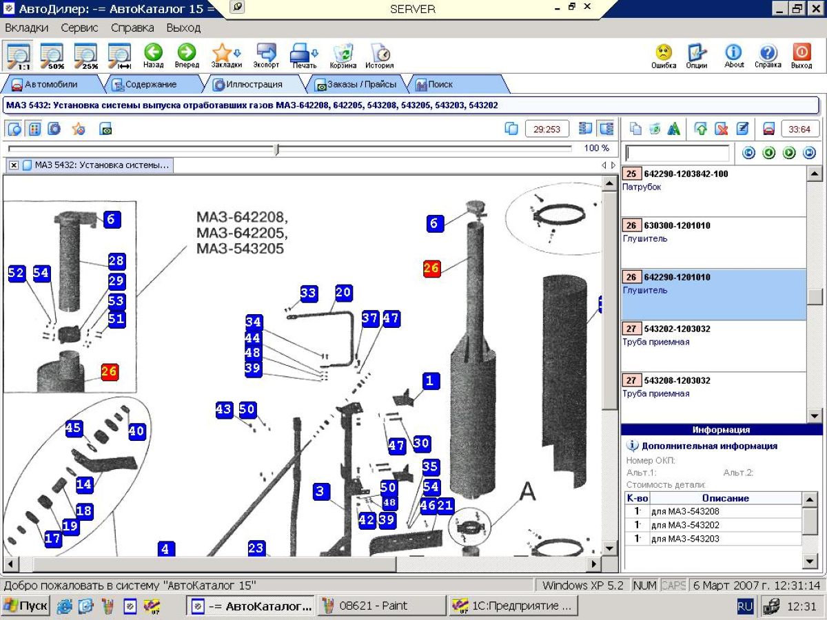Click scroll-tabs-left arrow above illustration
This screenshot has height=620, width=827.
[x=604, y=165]
